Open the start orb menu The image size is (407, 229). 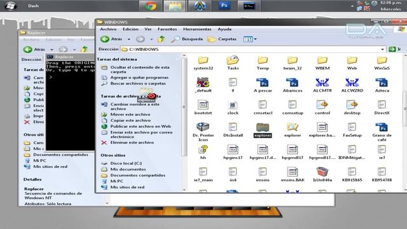click(10, 6)
